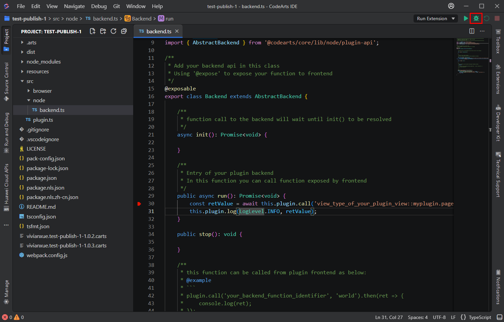This screenshot has width=504, height=322.
Task: Open the Manage gear menu
Action: click(6, 292)
